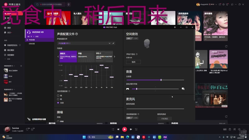Select 低 dynamic range option
This screenshot has width=249, height=140.
click(x=58, y=99)
